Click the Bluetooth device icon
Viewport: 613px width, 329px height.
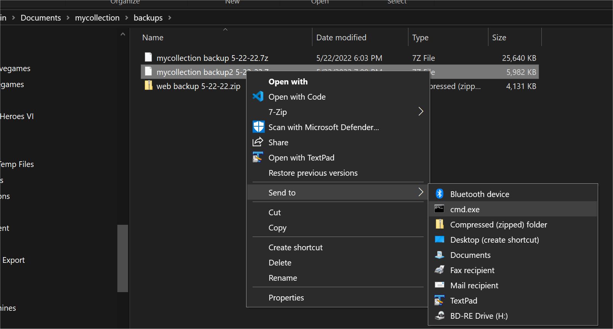coord(439,194)
